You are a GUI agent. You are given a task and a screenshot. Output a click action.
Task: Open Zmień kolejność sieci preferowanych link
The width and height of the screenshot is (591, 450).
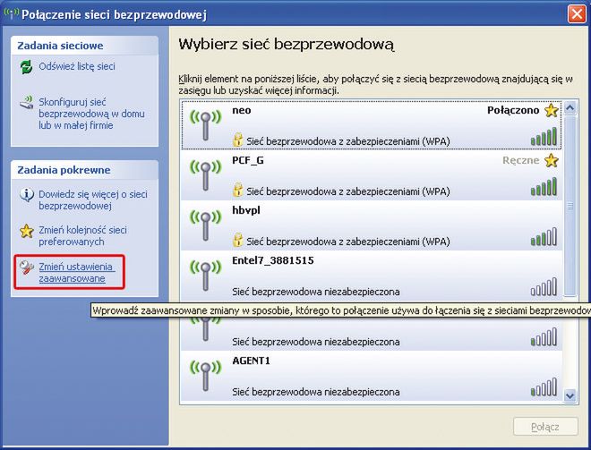(x=82, y=235)
